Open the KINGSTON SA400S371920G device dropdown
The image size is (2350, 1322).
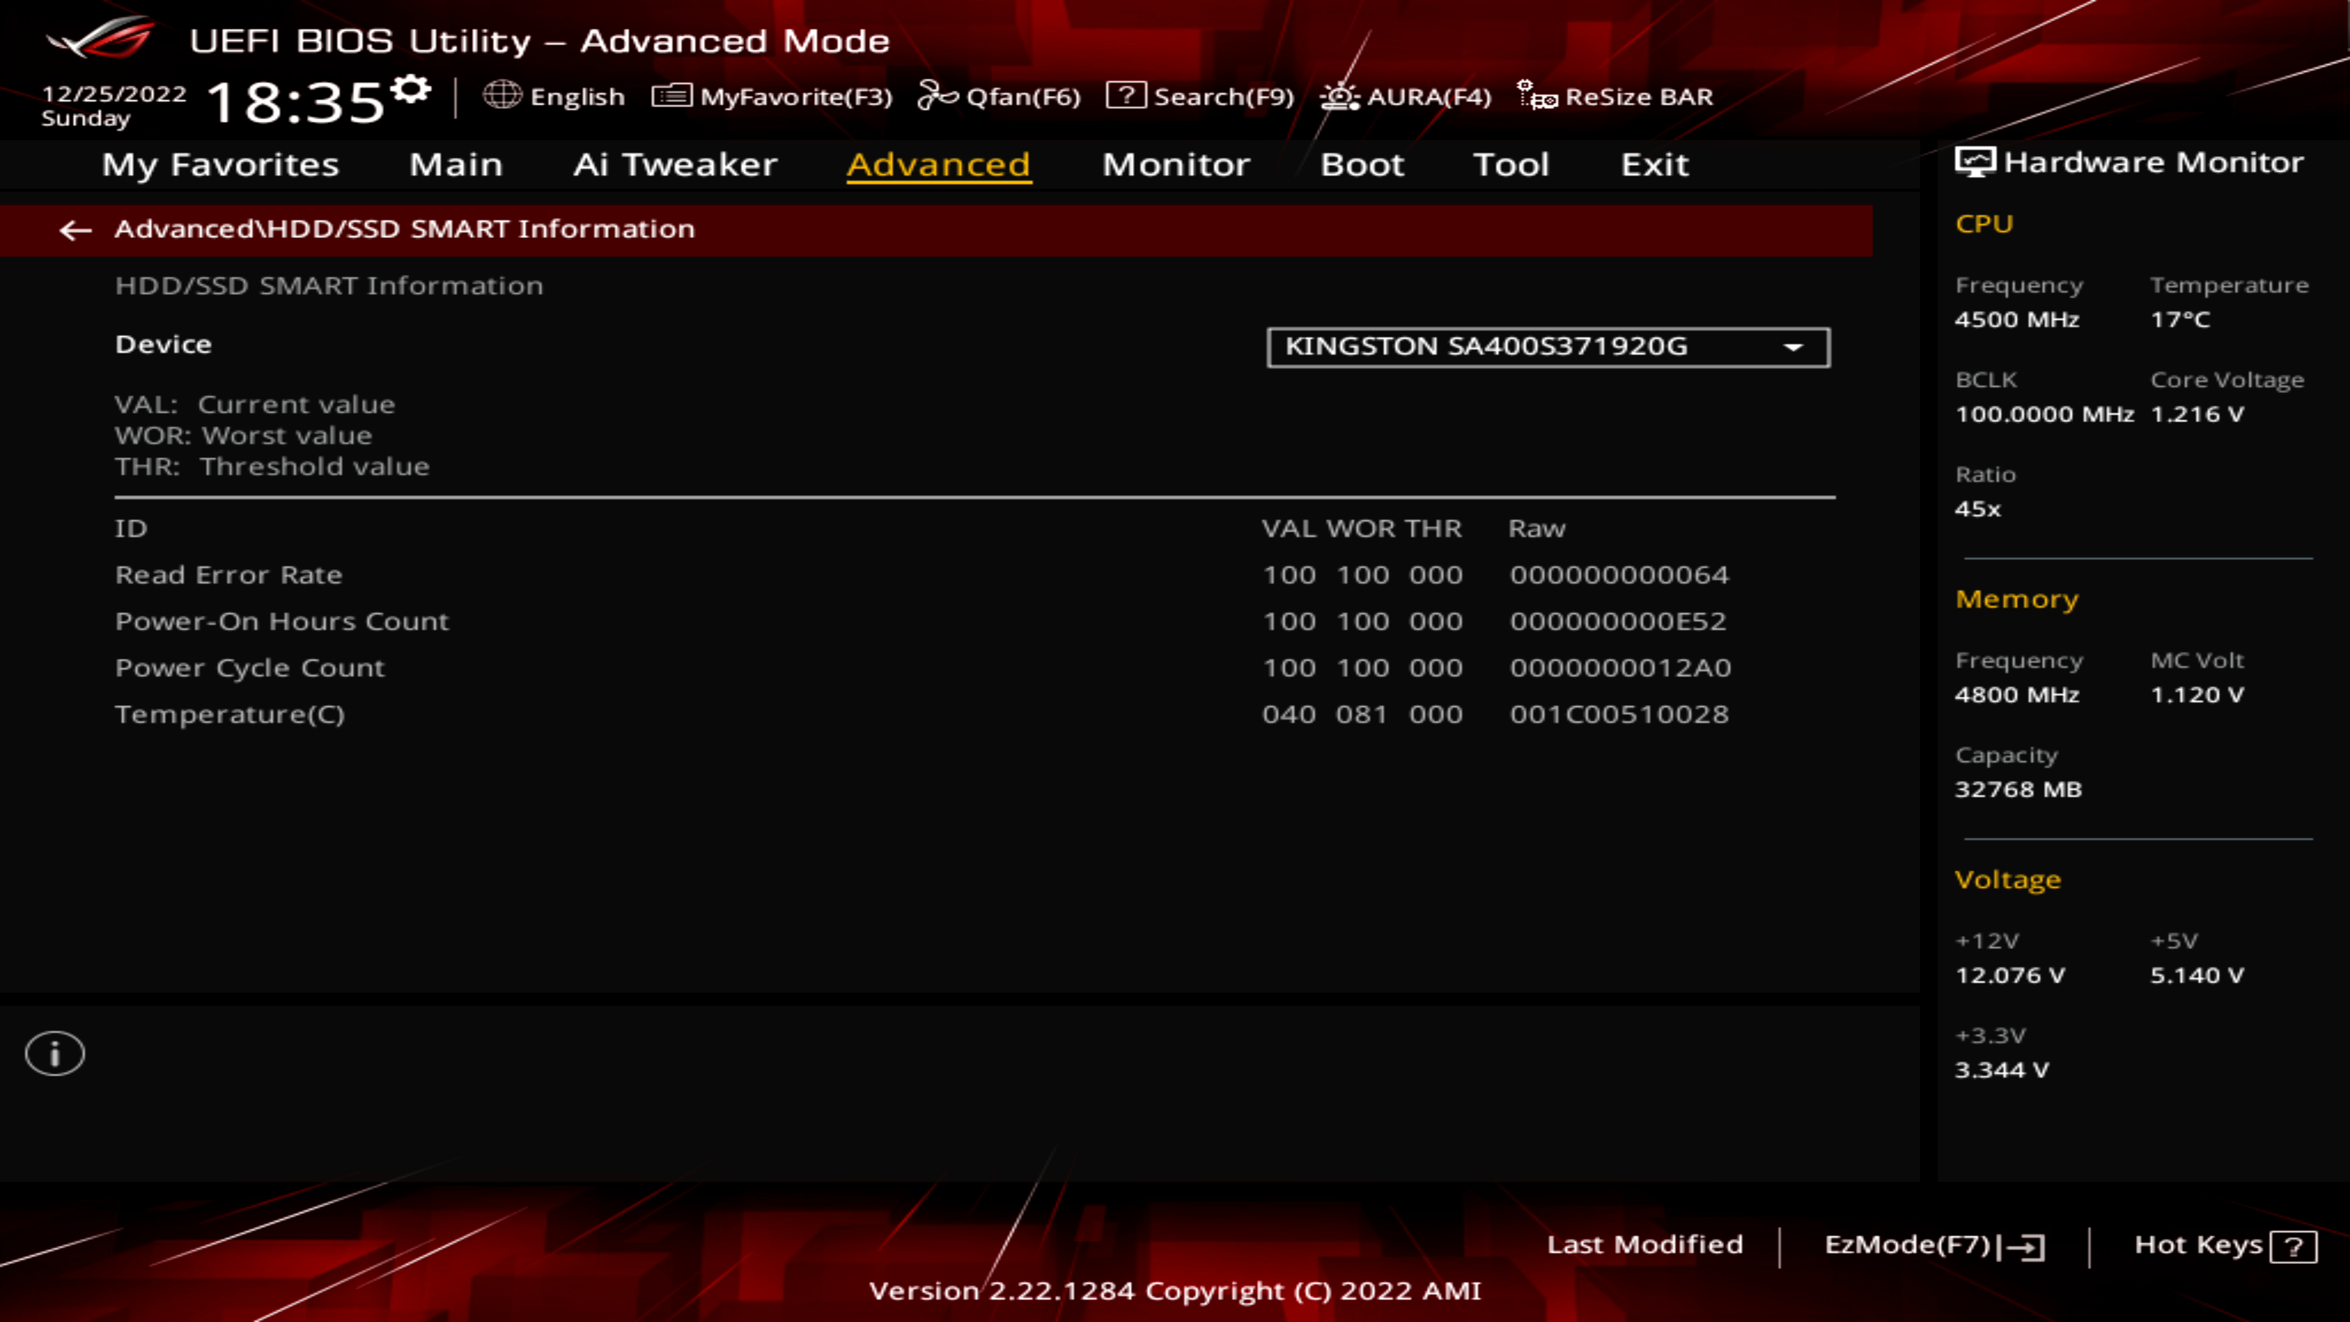pos(1548,346)
